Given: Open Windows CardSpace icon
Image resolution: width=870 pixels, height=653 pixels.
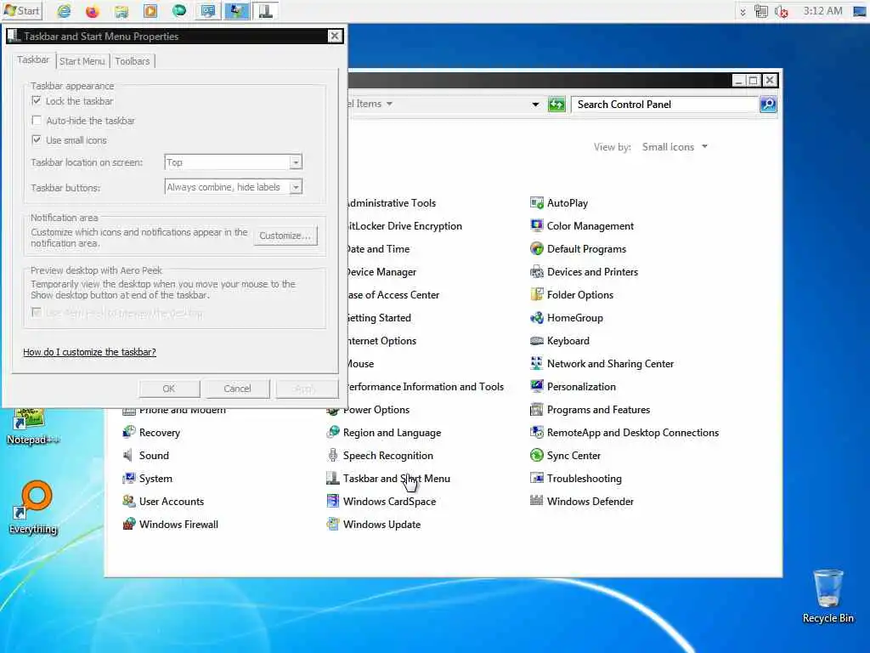Looking at the screenshot, I should (x=333, y=501).
